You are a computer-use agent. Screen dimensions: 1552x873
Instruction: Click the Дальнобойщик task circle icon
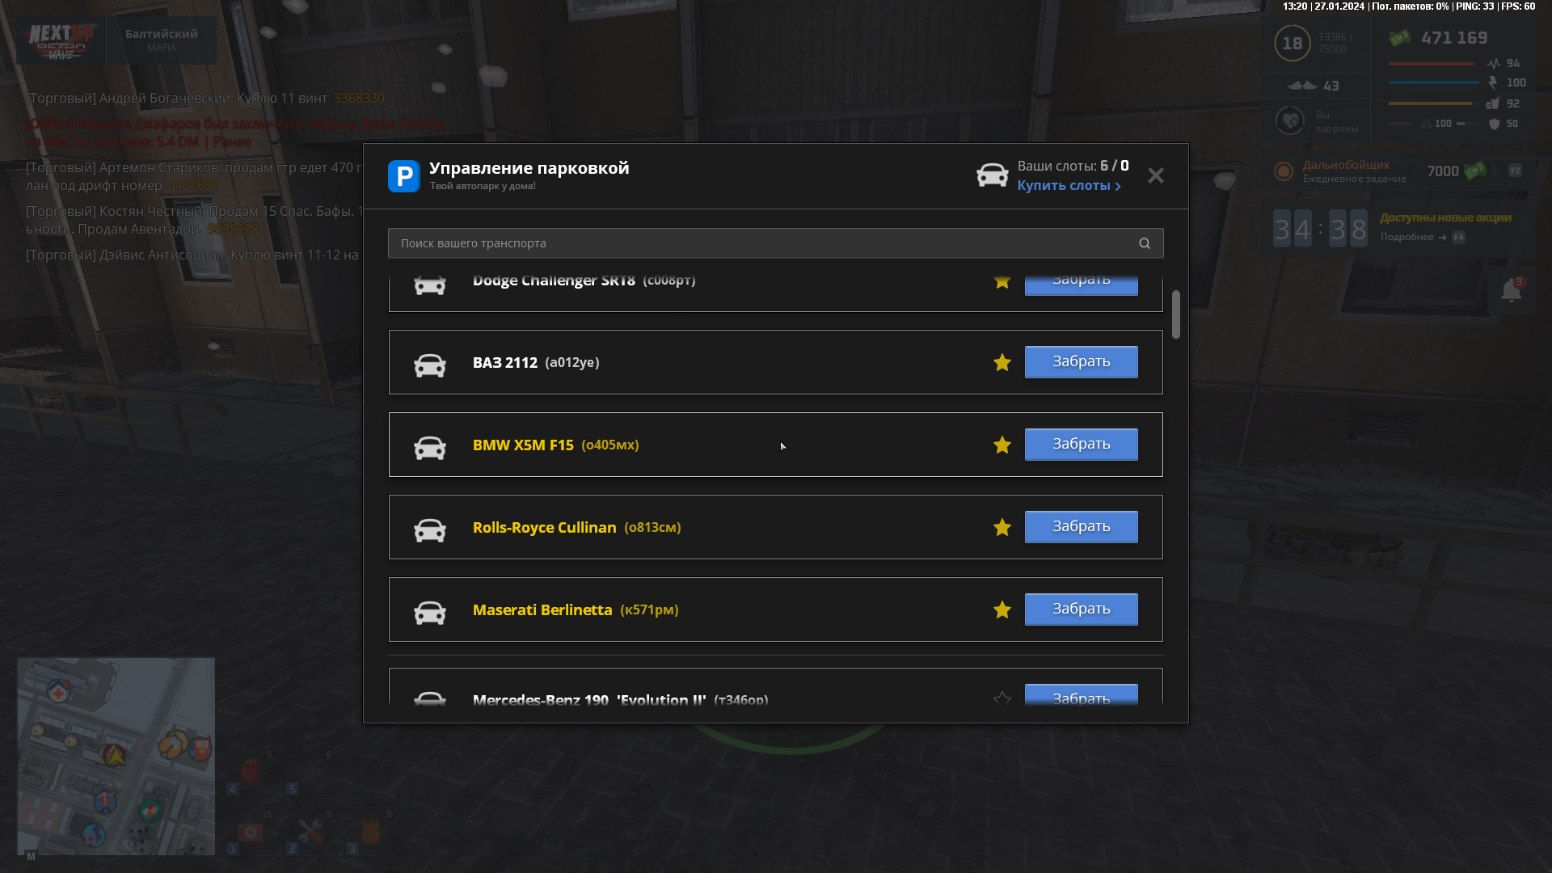point(1283,171)
